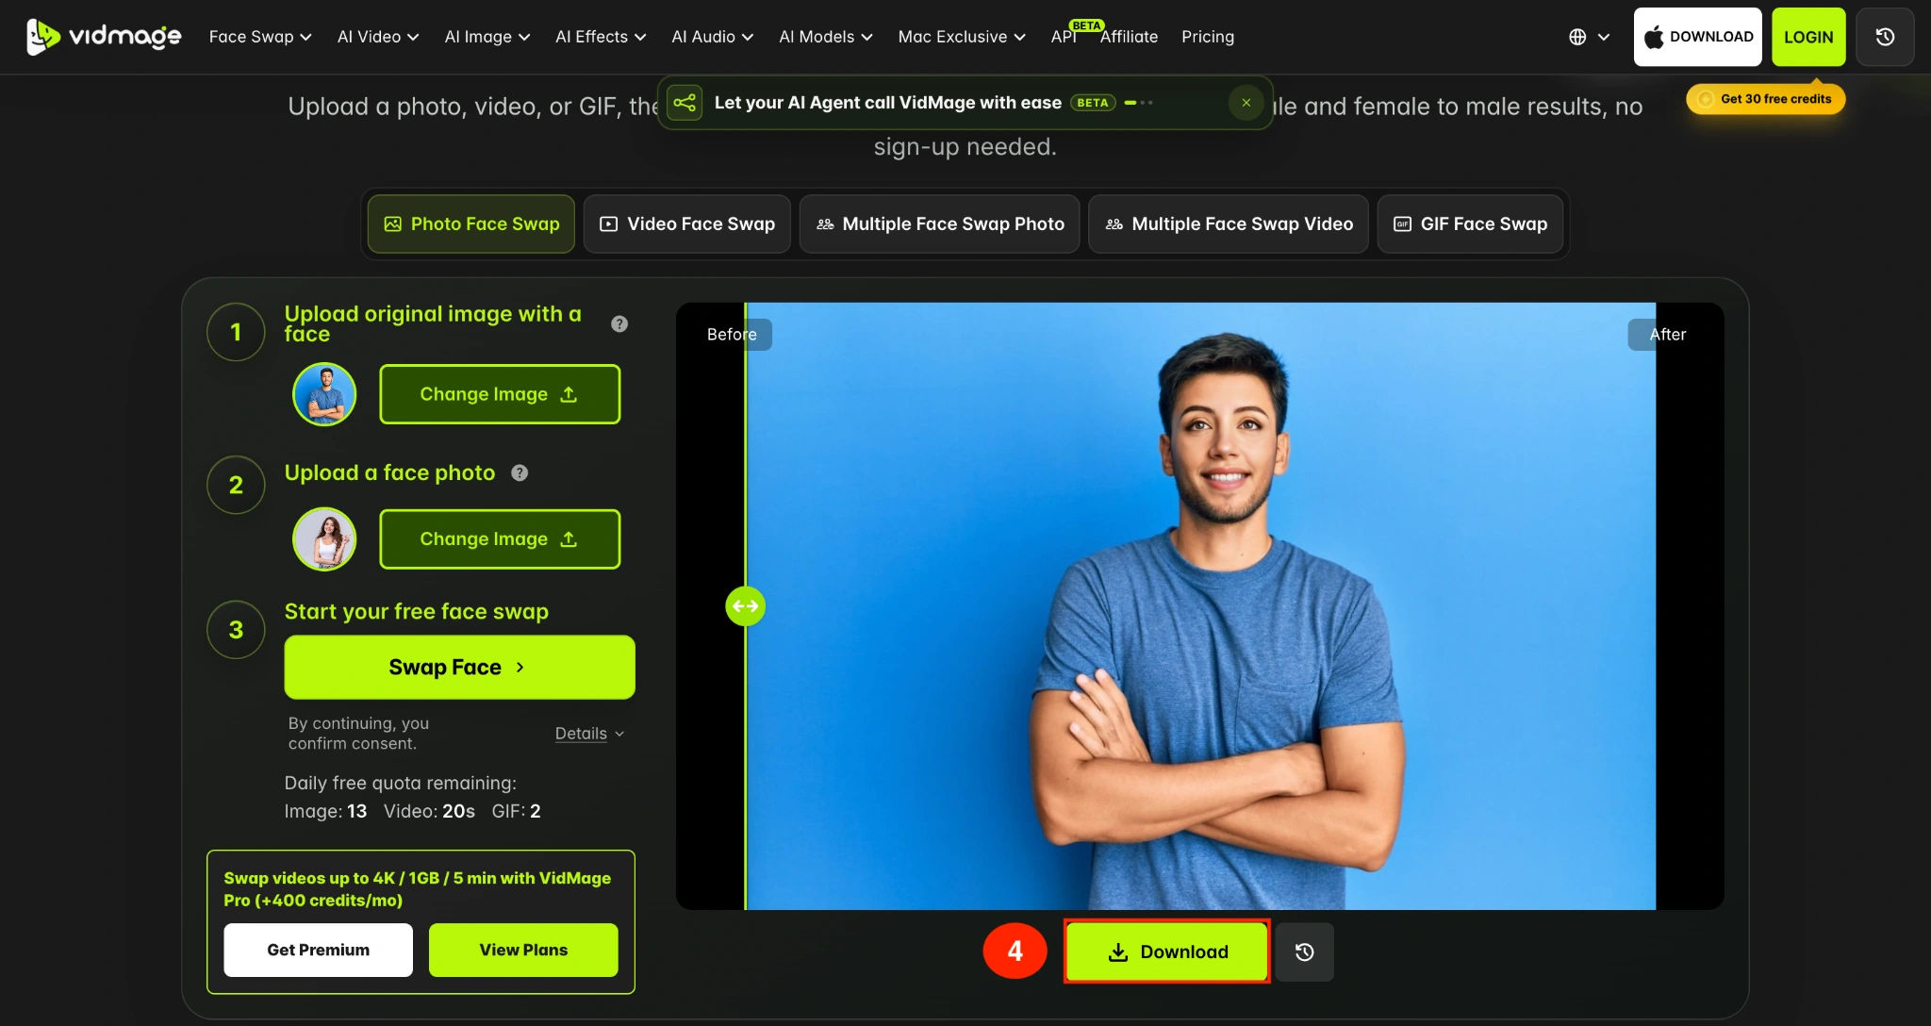Expand the Face Swap menu
This screenshot has width=1931, height=1026.
click(x=260, y=37)
